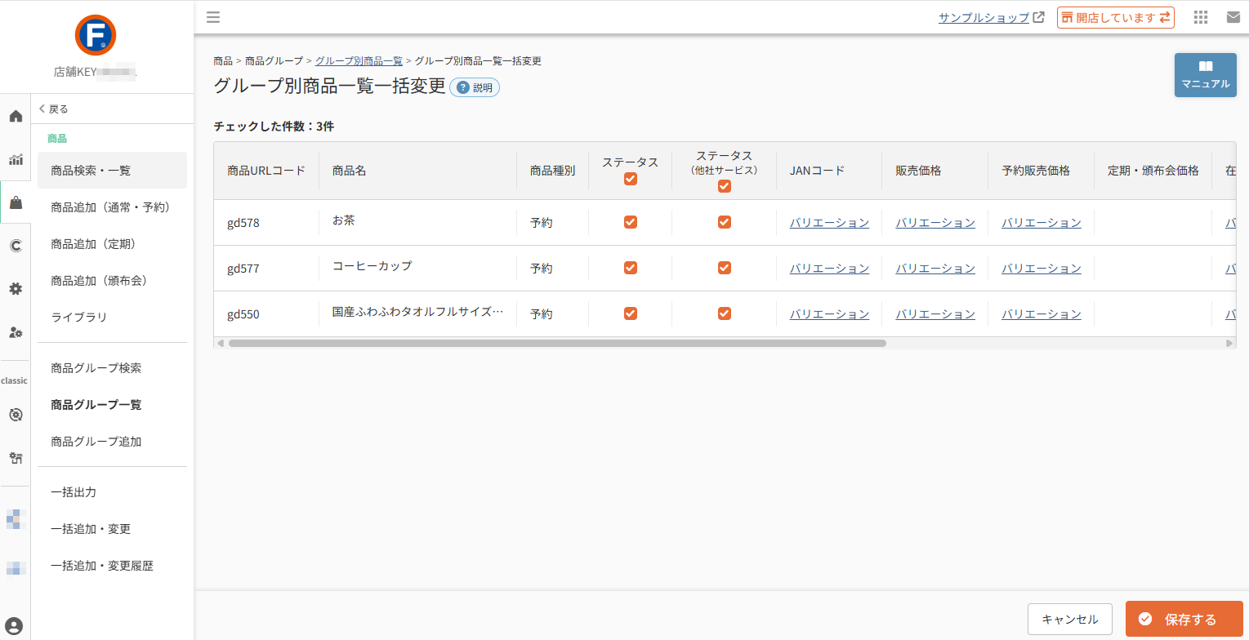Toggle the 開店しています shop status switch
The image size is (1249, 640).
[1116, 17]
